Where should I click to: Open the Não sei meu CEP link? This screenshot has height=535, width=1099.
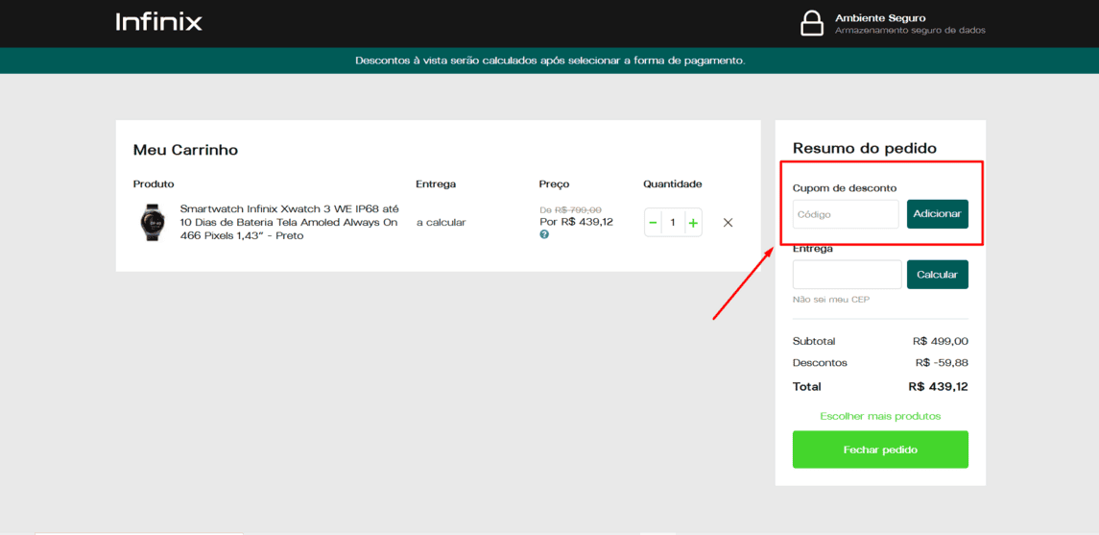click(x=830, y=300)
